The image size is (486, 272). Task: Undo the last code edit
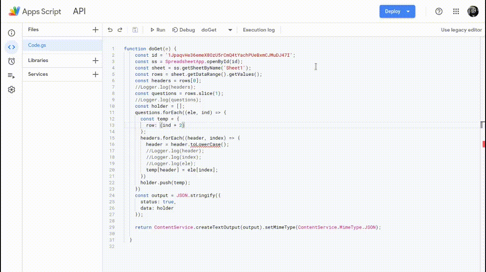click(110, 29)
